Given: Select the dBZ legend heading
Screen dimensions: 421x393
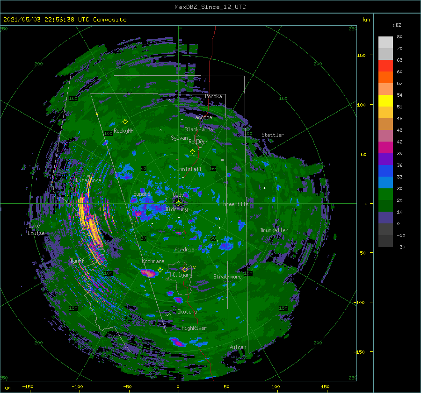Looking at the screenshot, I should [397, 25].
